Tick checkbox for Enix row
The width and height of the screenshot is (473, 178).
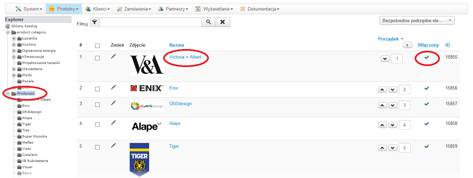point(98,89)
